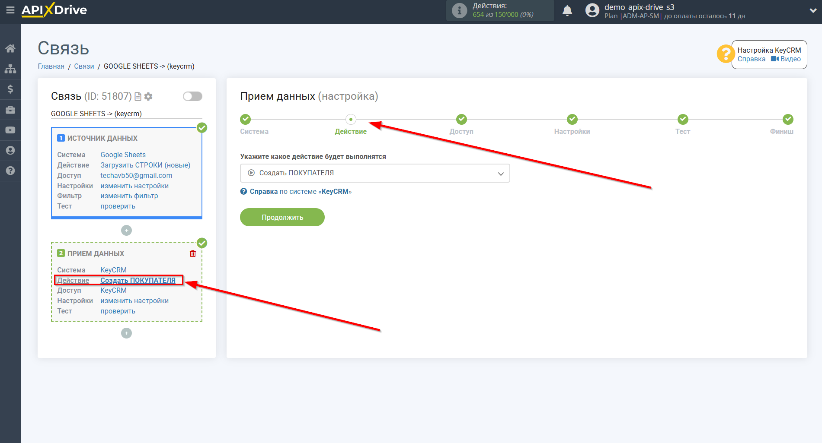Go to Главная breadcrumb
The height and width of the screenshot is (443, 822).
coord(51,66)
